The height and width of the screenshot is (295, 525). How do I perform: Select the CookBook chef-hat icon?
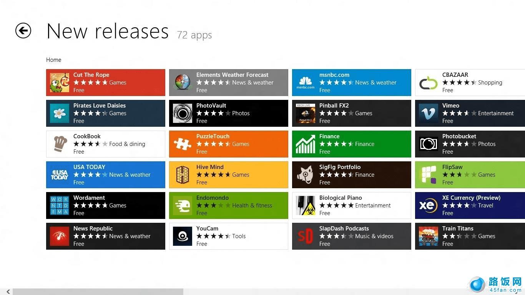tap(60, 144)
